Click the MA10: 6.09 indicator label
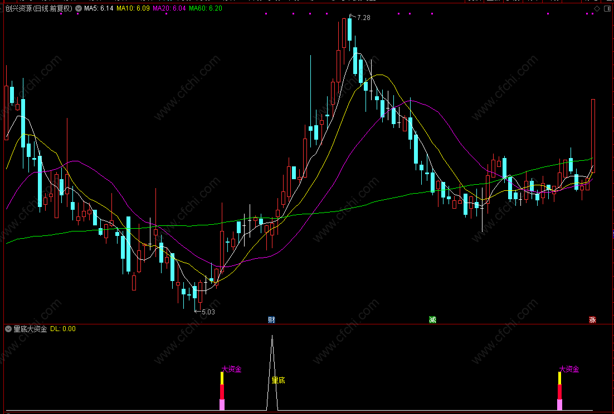 [133, 8]
